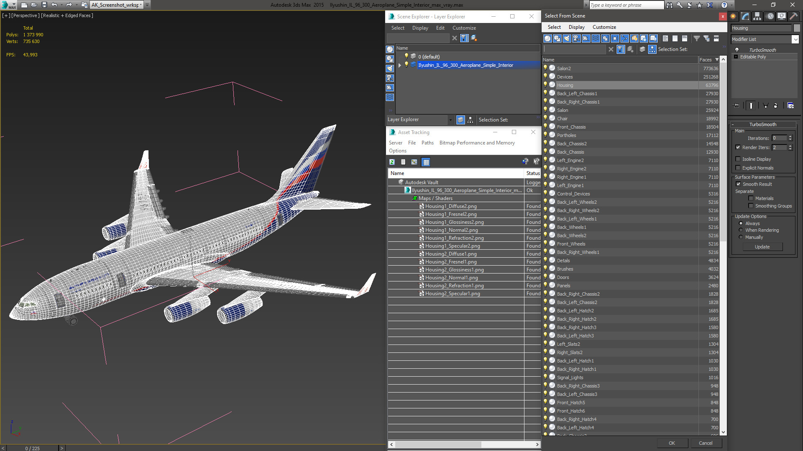Toggle Render Iters checkbox in TurboSmooth
The image size is (803, 451).
[x=738, y=147]
